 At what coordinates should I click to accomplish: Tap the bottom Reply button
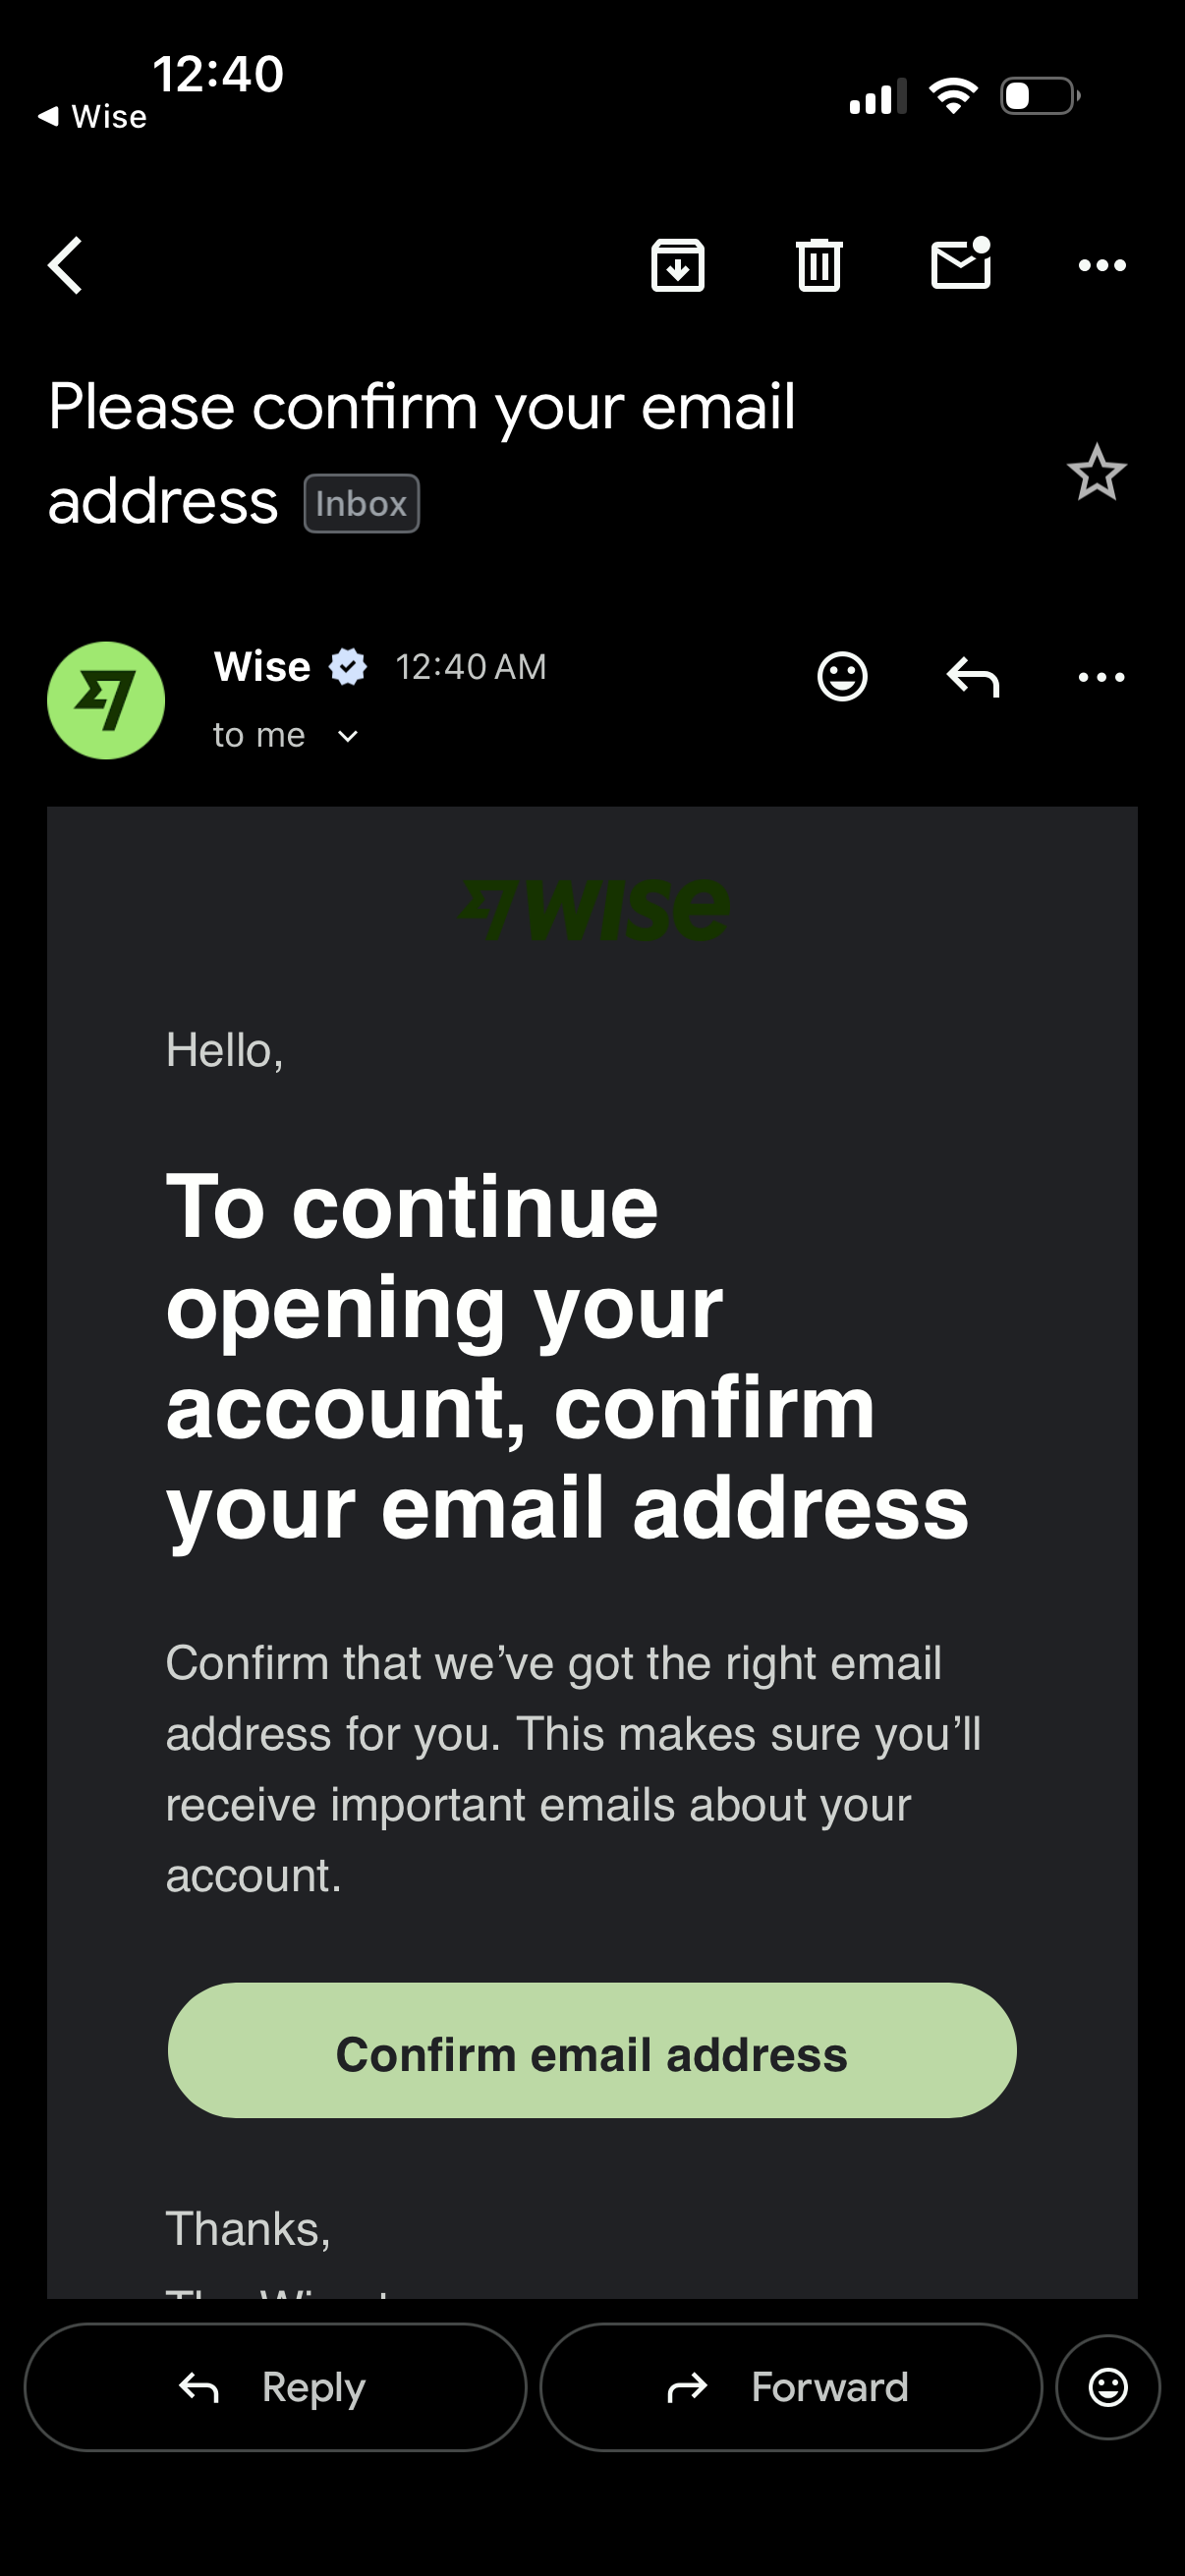coord(275,2387)
